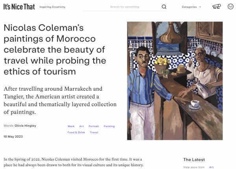Go to It's Nice That homepage logo
Screen dimensions: 236x169
pyautogui.click(x=18, y=7)
